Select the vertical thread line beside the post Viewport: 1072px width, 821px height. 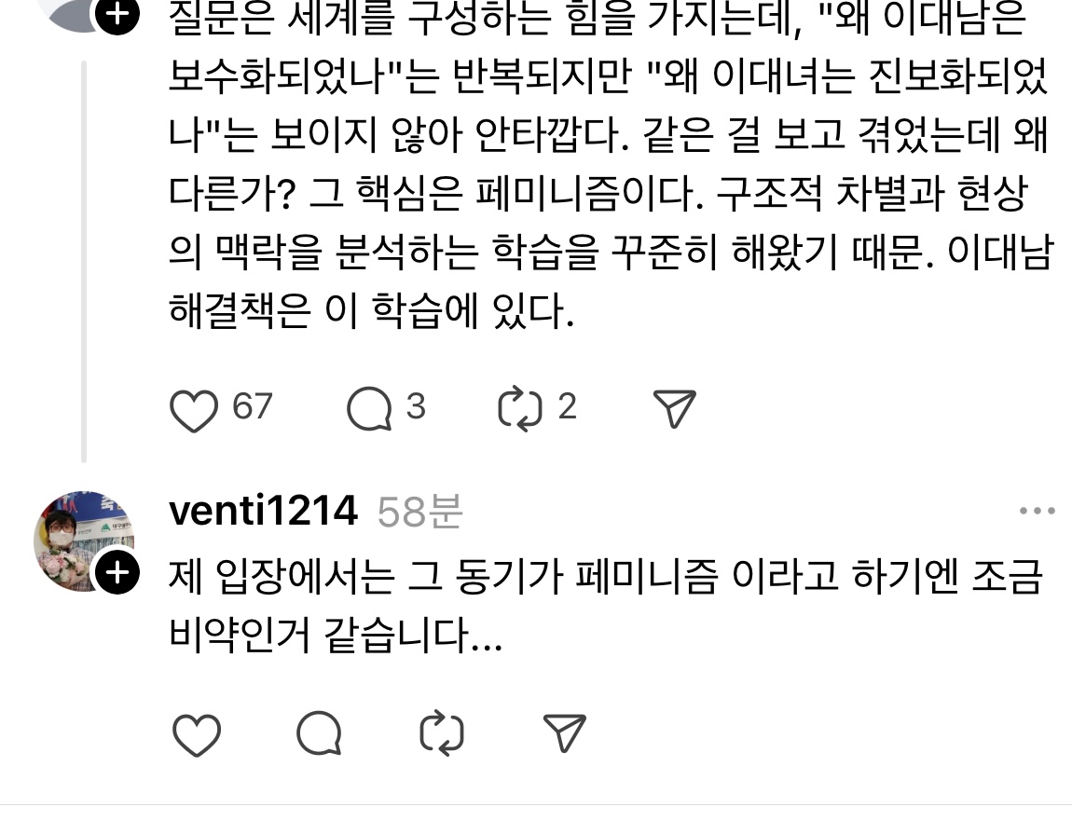coord(84,262)
